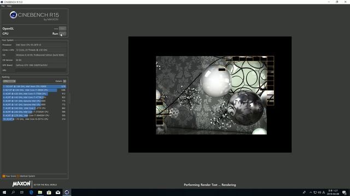Screen dimensions: 350x196
Task: Open the Windows Start menu
Action: pyautogui.click(x=4, y=192)
